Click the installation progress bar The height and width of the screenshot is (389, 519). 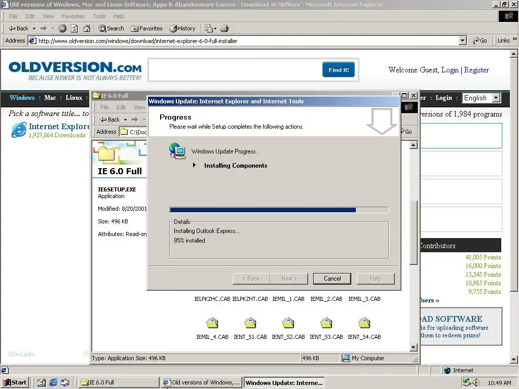tap(279, 210)
